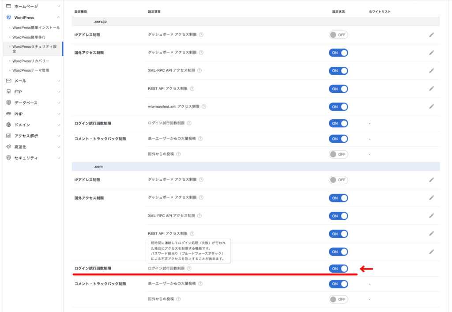Expand the FTP menu chevron
The height and width of the screenshot is (312, 452).
pyautogui.click(x=59, y=92)
